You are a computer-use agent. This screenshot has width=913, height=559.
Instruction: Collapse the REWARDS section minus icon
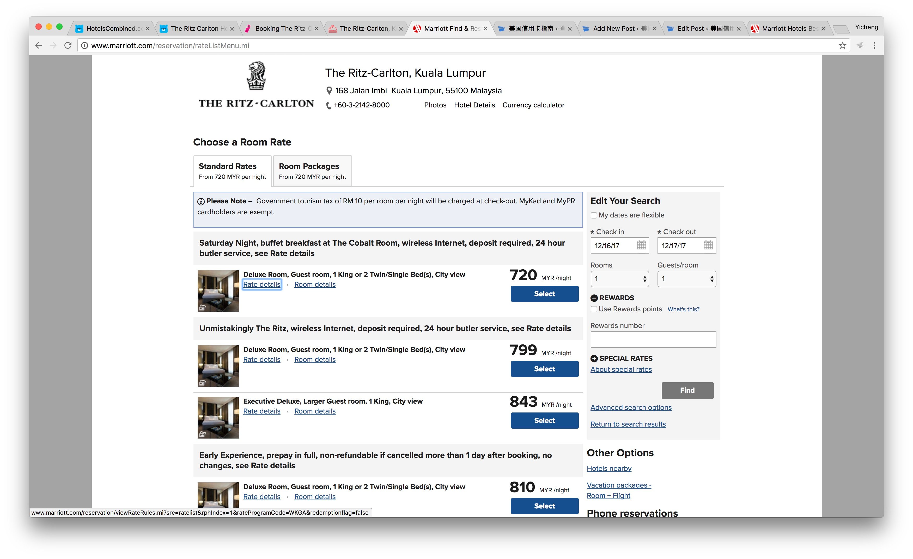click(x=594, y=298)
